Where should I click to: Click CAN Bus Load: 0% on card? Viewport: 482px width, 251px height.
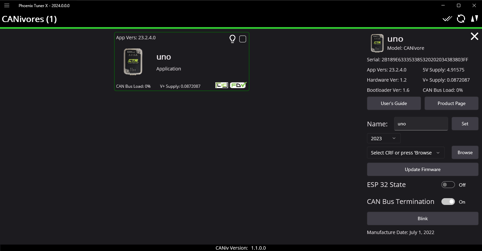click(x=133, y=86)
